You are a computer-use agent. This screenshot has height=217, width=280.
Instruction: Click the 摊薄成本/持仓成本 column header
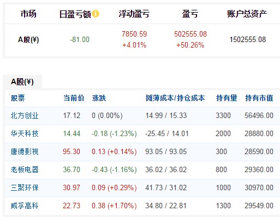coord(175,98)
